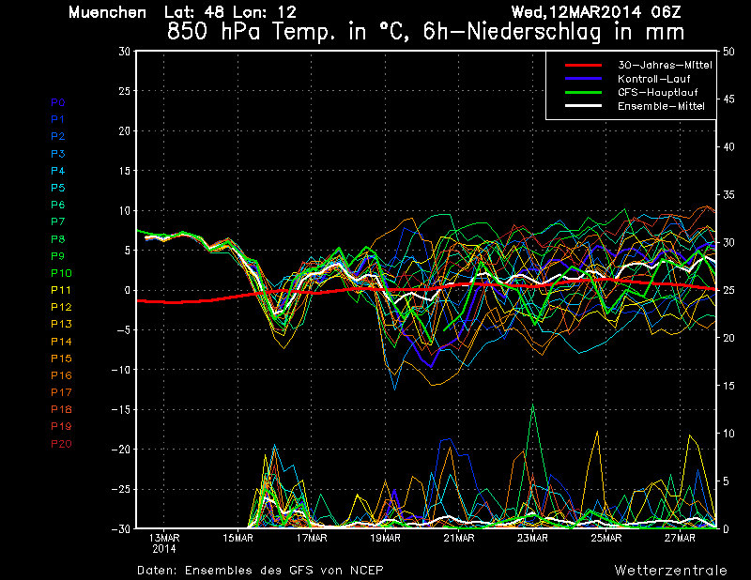The width and height of the screenshot is (751, 580).
Task: Click the P9 ensemble member label
Action: click(x=58, y=256)
